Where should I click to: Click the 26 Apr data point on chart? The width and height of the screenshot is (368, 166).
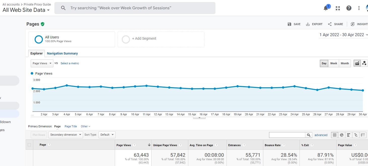tap(317, 90)
